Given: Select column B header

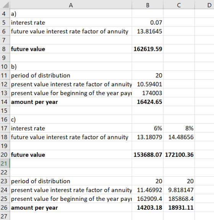Looking at the screenshot, I should (148, 5).
